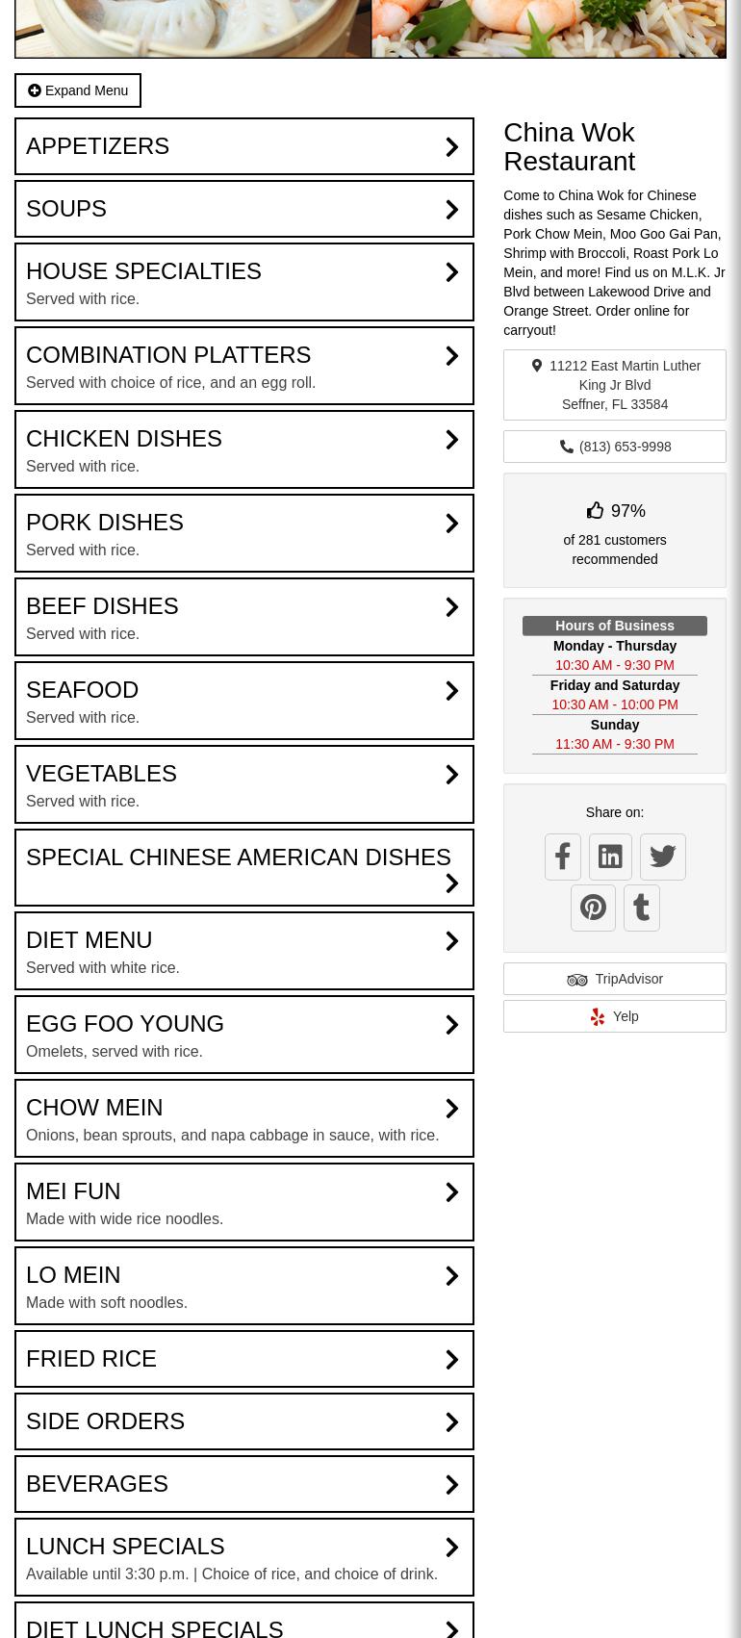This screenshot has height=1638, width=741.
Task: Share on LinkedIn icon
Action: tap(610, 857)
